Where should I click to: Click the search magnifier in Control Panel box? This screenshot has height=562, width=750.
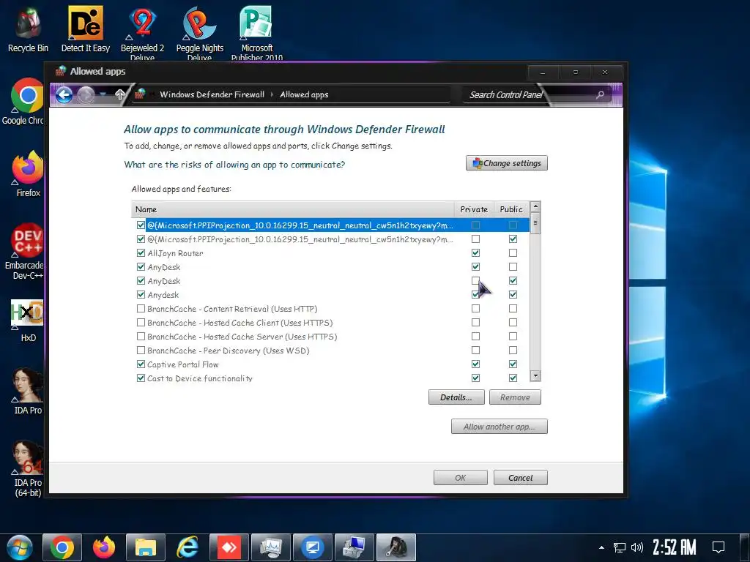point(600,94)
